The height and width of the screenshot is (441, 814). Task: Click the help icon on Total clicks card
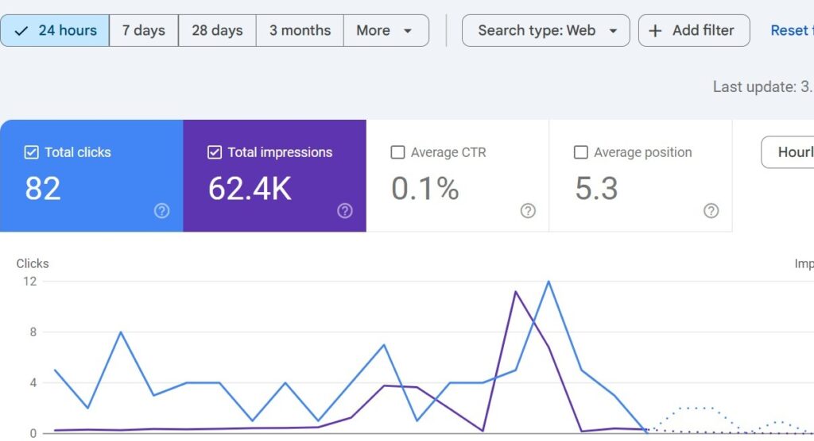(x=161, y=211)
